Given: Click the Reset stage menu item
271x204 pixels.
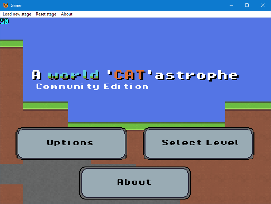Looking at the screenshot, I should 46,14.
